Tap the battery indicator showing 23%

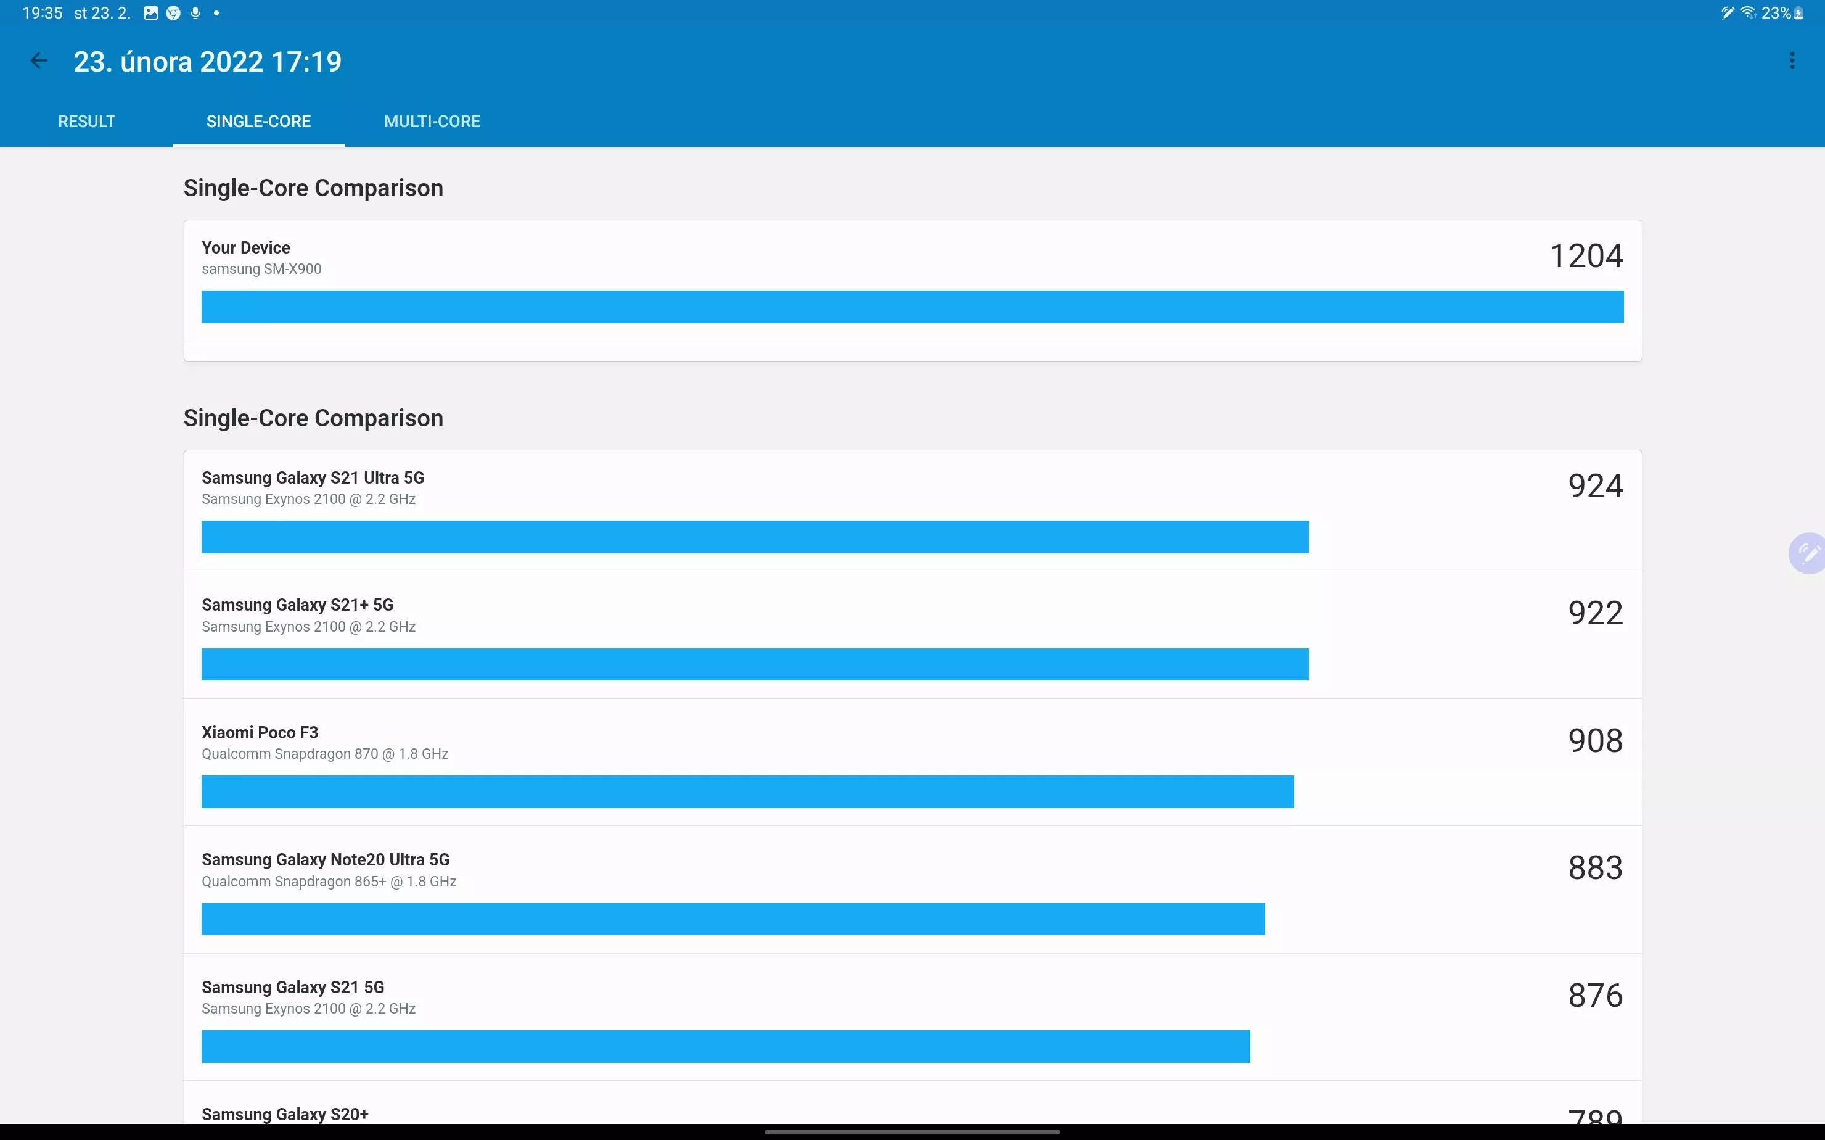coord(1782,13)
